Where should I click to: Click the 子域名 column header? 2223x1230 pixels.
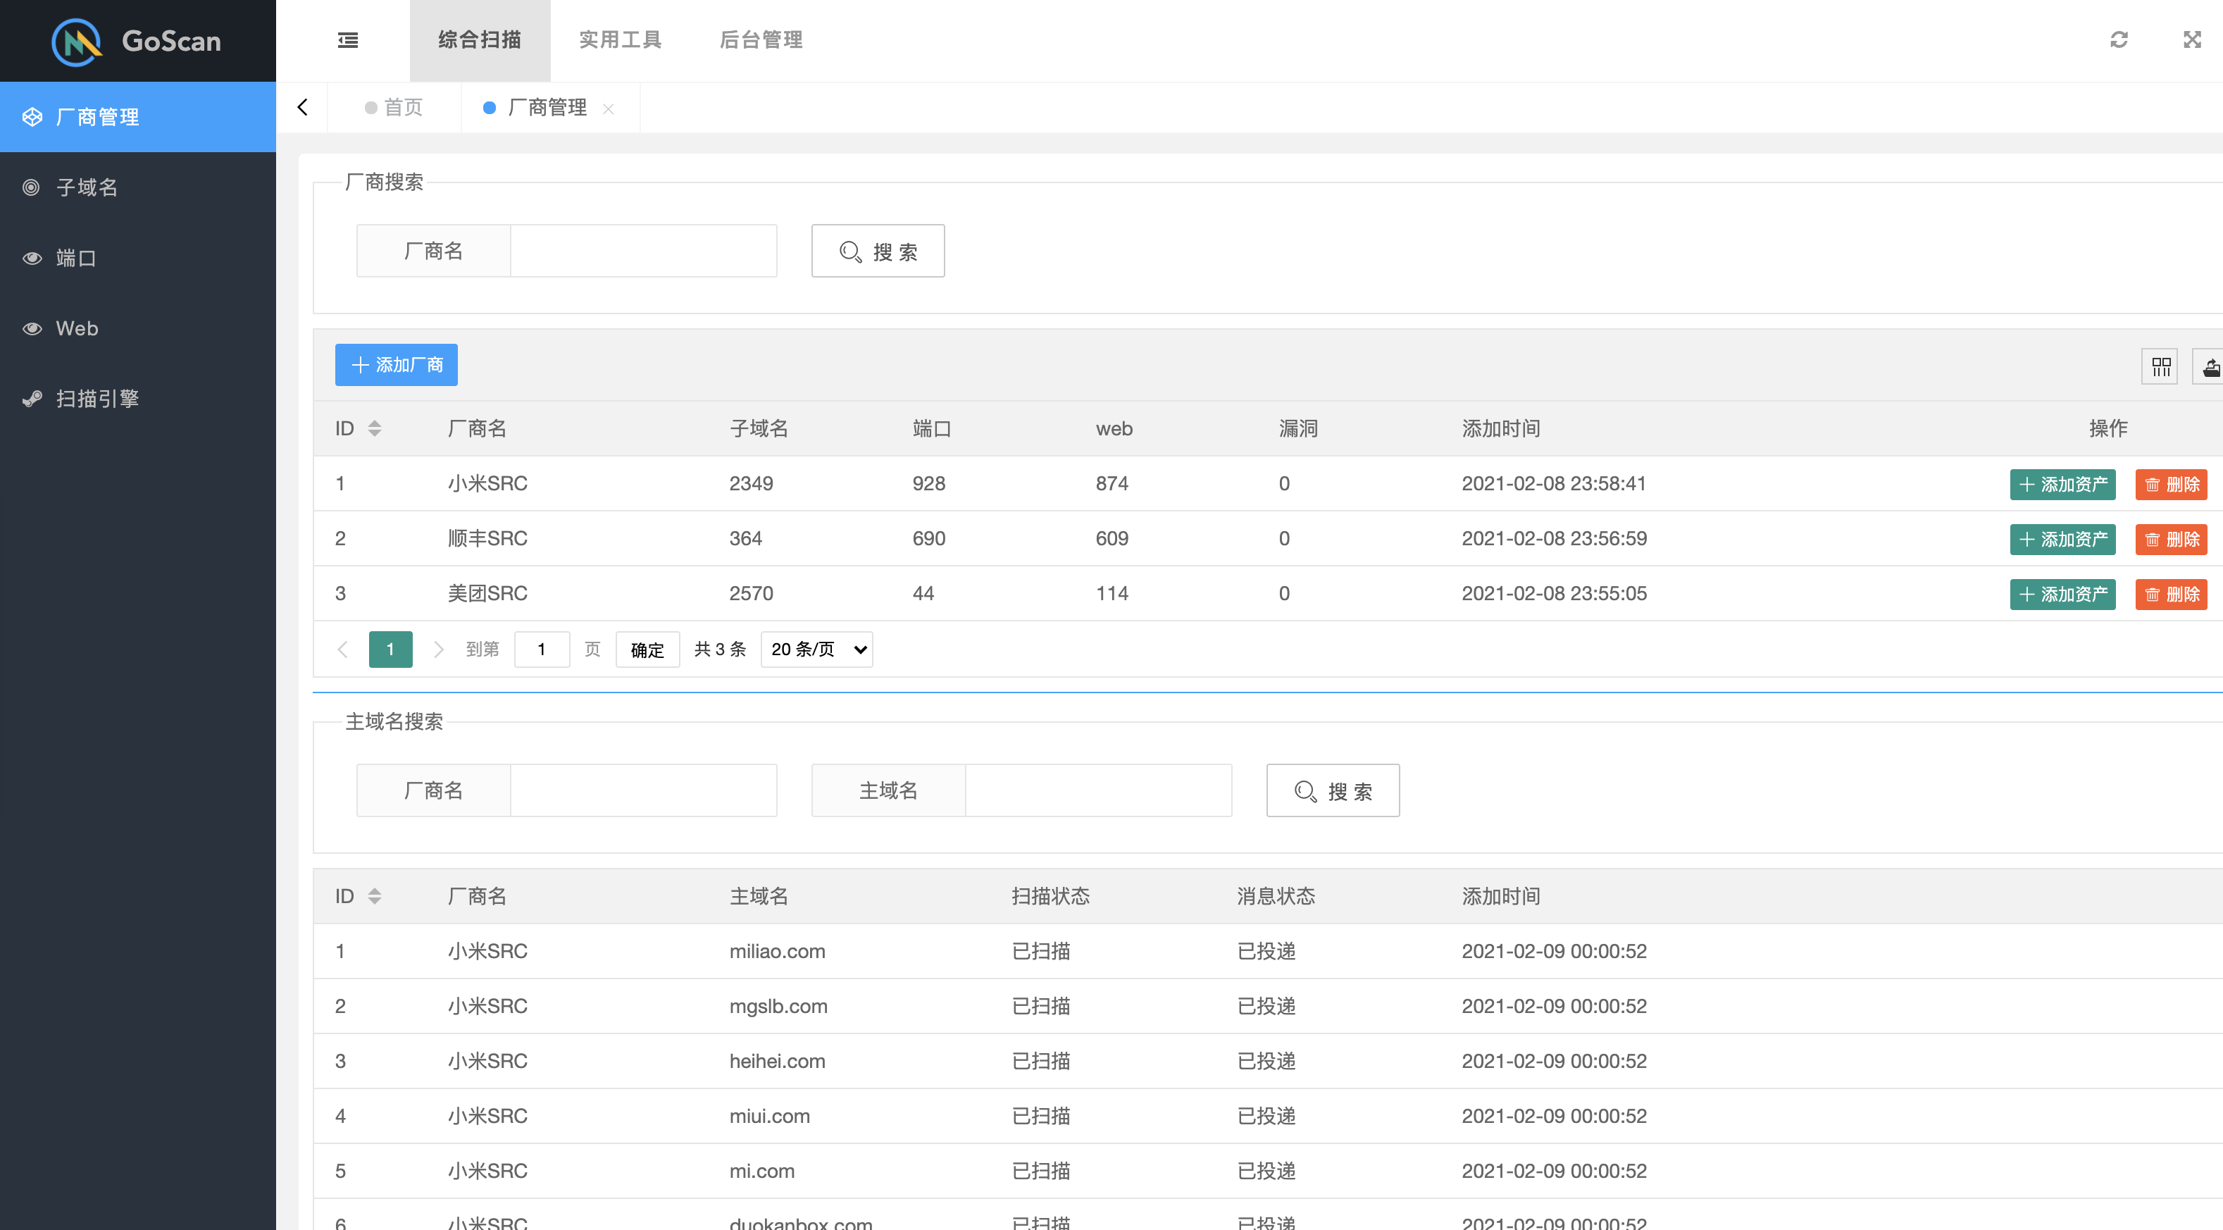tap(759, 428)
